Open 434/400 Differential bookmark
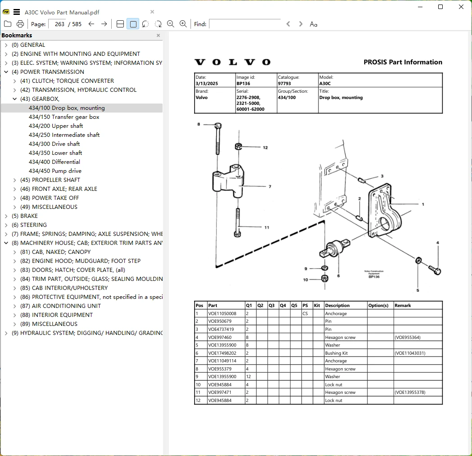472x456 pixels. point(54,162)
